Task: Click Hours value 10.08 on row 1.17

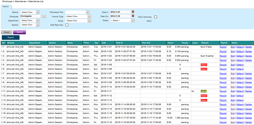Action: 169,118
